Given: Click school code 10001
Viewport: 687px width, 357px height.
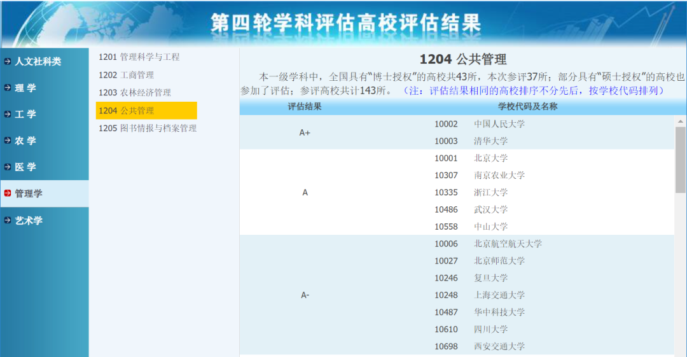Looking at the screenshot, I should (x=446, y=158).
